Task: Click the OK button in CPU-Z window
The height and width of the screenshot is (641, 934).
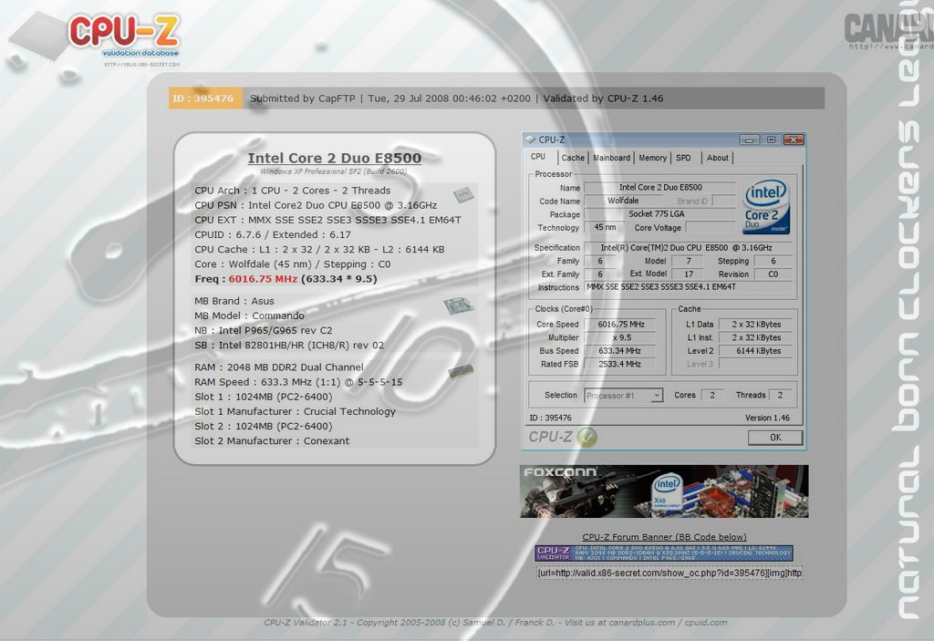Action: tap(775, 438)
